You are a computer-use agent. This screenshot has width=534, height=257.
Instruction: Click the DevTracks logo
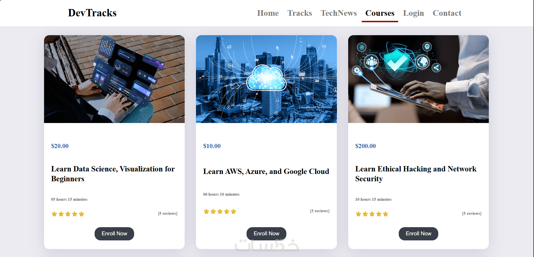pyautogui.click(x=92, y=13)
